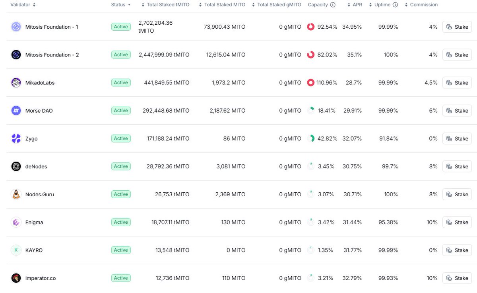Click the KAYRO validator letter avatar

16,250
